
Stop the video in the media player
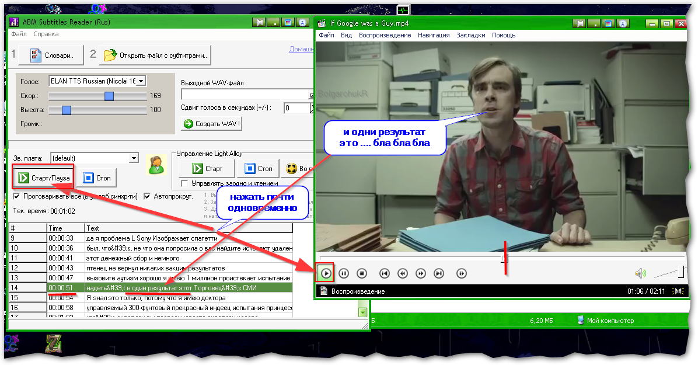(362, 273)
